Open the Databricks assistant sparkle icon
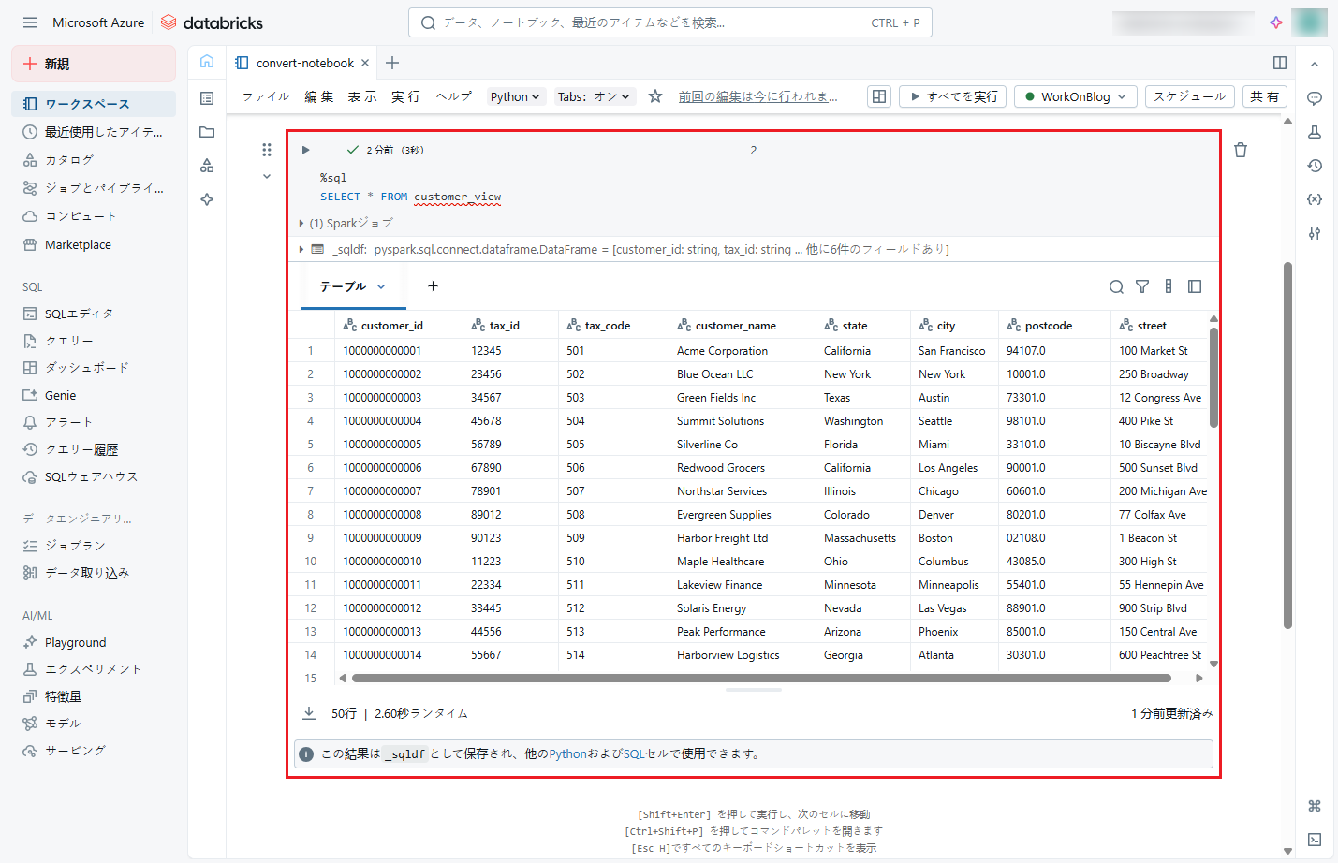Viewport: 1338px width, 863px height. [x=1275, y=22]
